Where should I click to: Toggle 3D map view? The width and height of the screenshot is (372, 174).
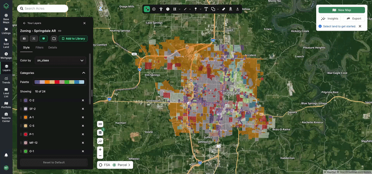click(100, 124)
